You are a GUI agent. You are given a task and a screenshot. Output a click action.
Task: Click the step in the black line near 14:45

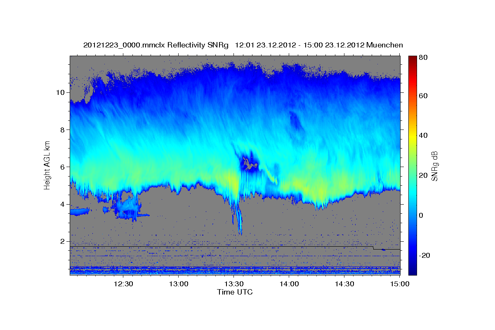pos(373,248)
